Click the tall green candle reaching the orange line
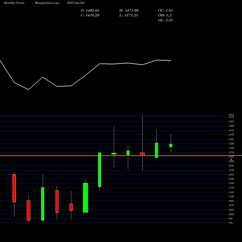242x242 pixels. (x=100, y=170)
